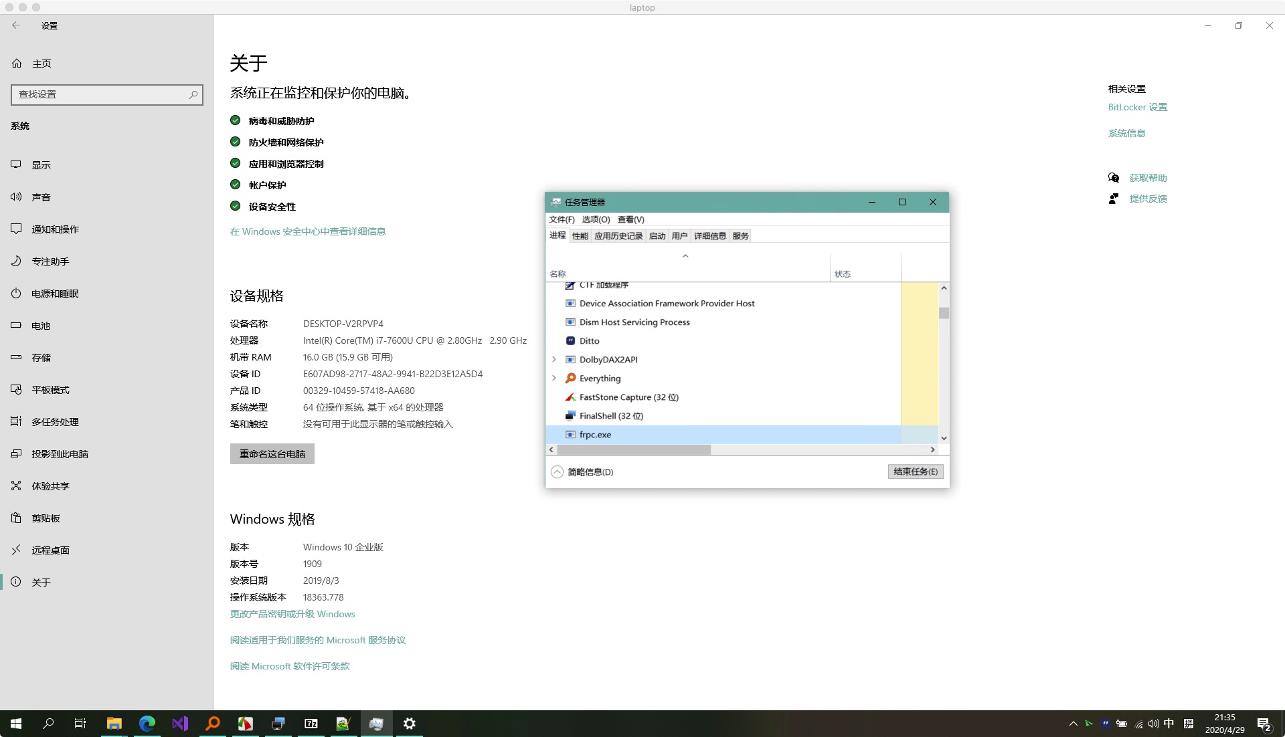The image size is (1285, 737).
Task: Click the 结束任务(E) button
Action: point(916,471)
